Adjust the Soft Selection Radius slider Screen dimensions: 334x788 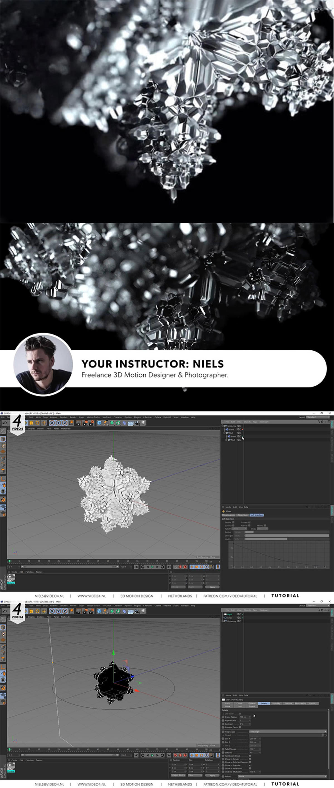[x=287, y=532]
